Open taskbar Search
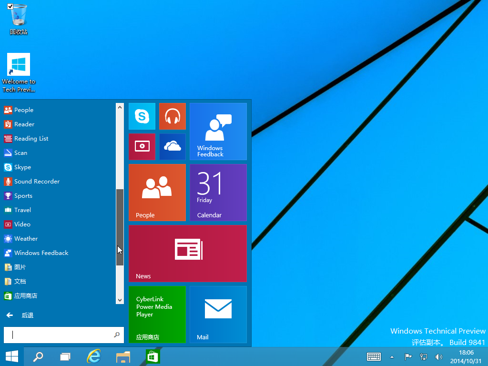Image resolution: width=488 pixels, height=366 pixels. point(38,356)
